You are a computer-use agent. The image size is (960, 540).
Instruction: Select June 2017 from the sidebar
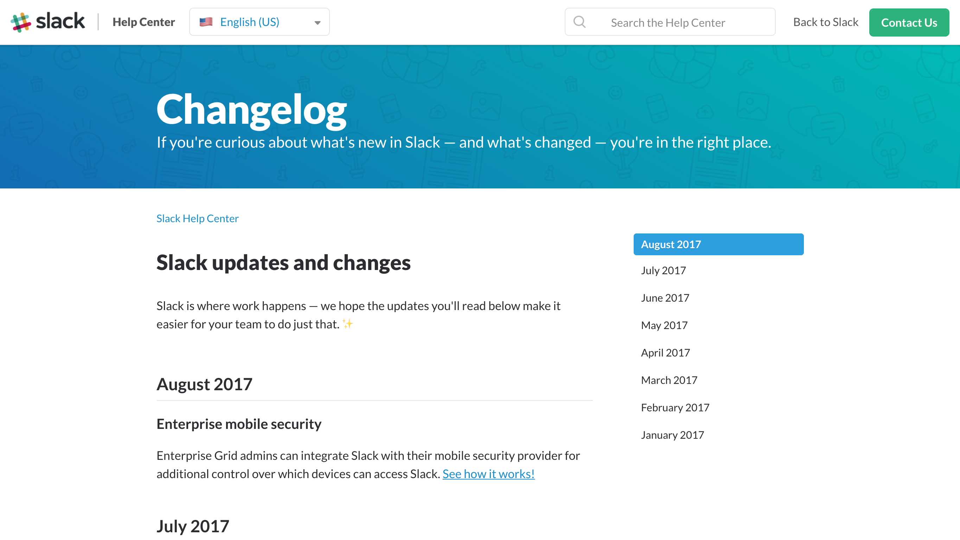click(665, 298)
